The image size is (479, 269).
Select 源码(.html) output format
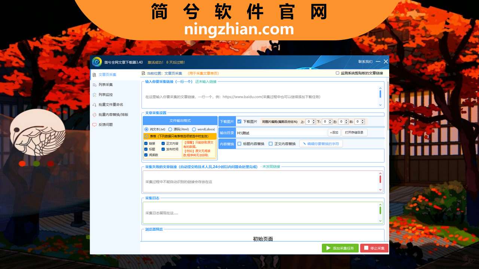pos(170,129)
